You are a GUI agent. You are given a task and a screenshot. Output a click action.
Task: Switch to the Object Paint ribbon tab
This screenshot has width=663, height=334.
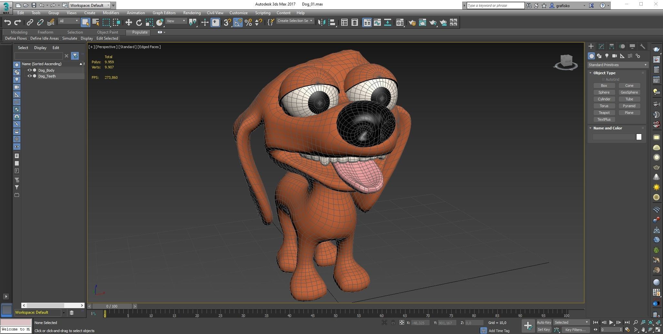point(107,32)
